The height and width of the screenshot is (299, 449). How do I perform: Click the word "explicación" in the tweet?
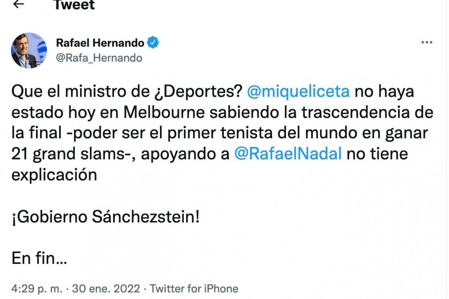coord(54,175)
